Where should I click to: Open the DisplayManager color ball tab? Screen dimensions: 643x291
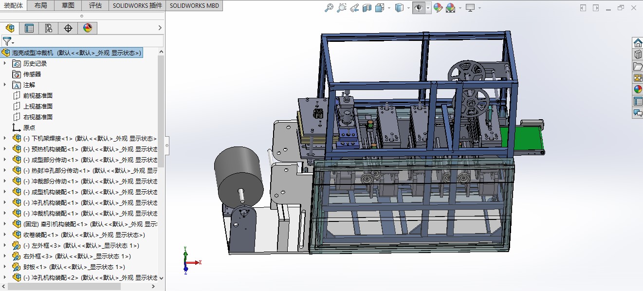click(88, 28)
